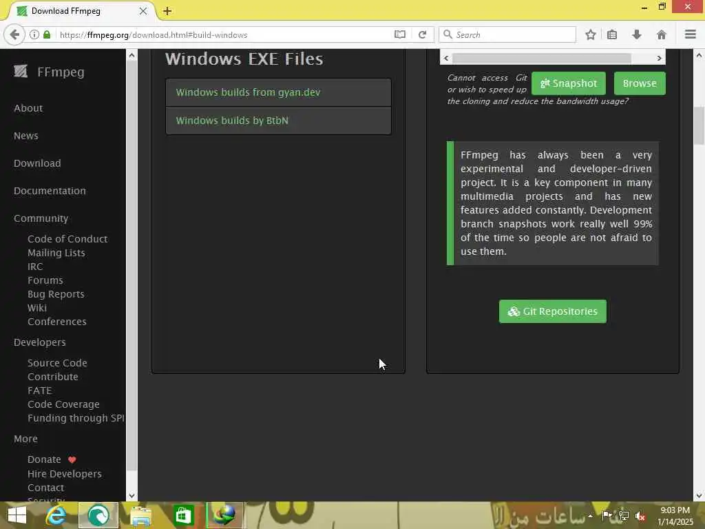Click the code box horizontal scrollbar
This screenshot has height=529, width=705.
[541, 58]
